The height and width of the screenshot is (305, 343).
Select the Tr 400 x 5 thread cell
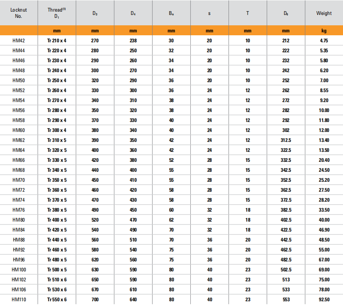pos(56,220)
